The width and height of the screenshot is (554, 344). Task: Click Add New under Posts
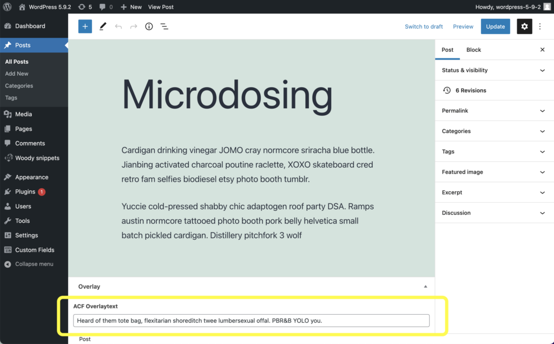tap(17, 74)
